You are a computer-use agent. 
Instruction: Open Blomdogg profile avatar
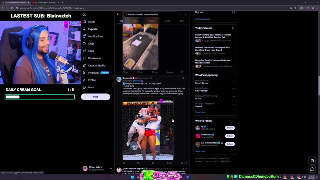[x=119, y=79]
